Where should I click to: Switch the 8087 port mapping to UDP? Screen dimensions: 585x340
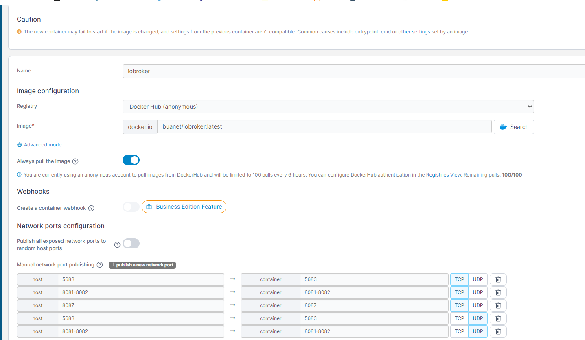tap(478, 305)
